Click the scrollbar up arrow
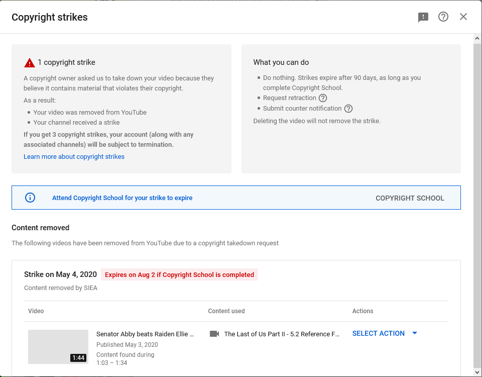This screenshot has height=377, width=482. click(477, 39)
